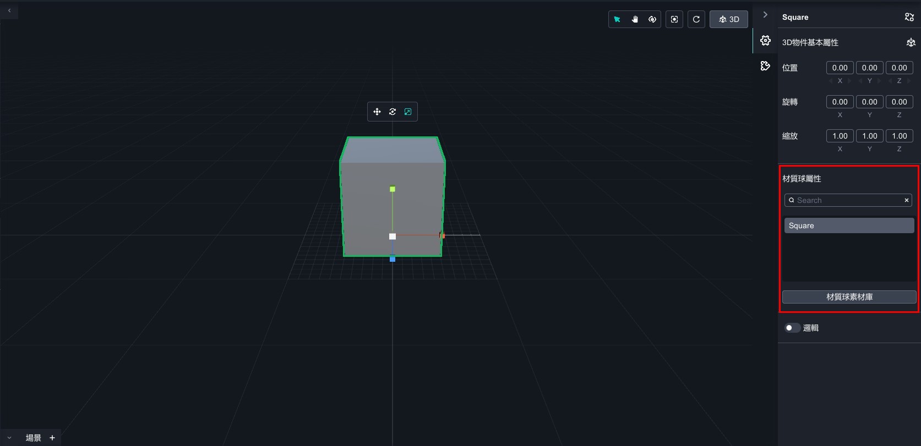Open the puzzle piece sidebar tab
921x446 pixels.
click(x=765, y=66)
